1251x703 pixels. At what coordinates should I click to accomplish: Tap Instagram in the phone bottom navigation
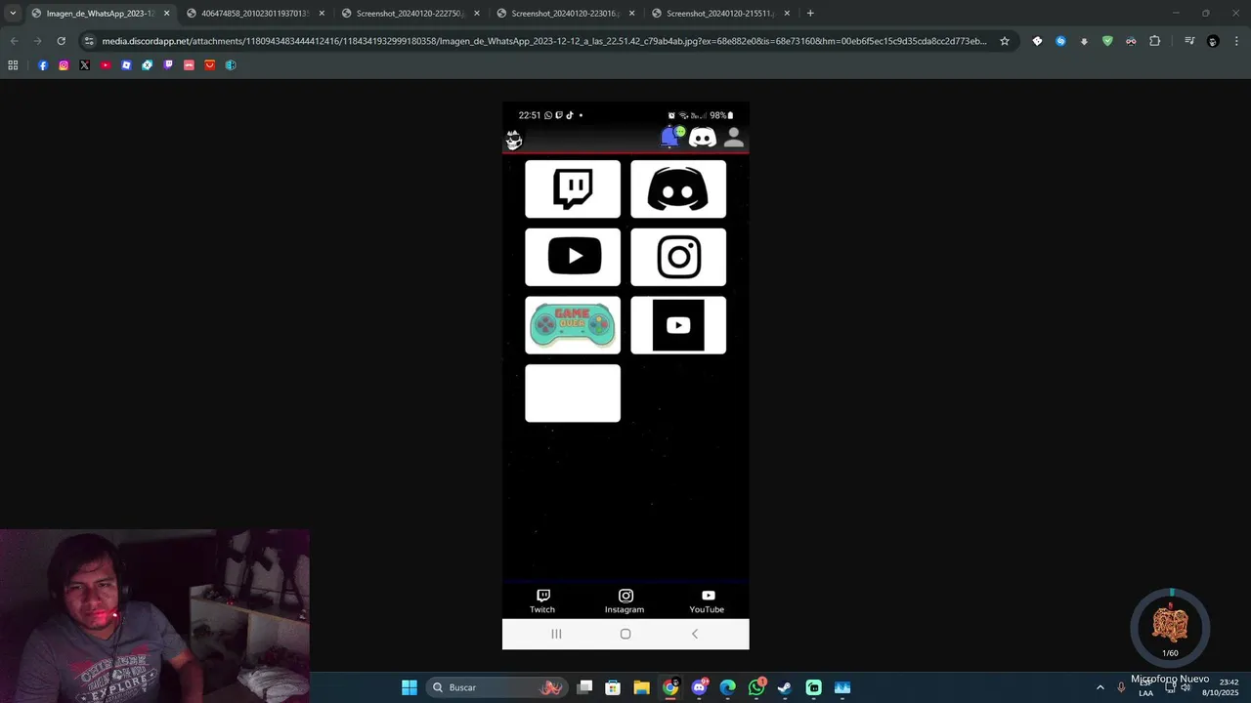click(x=625, y=601)
